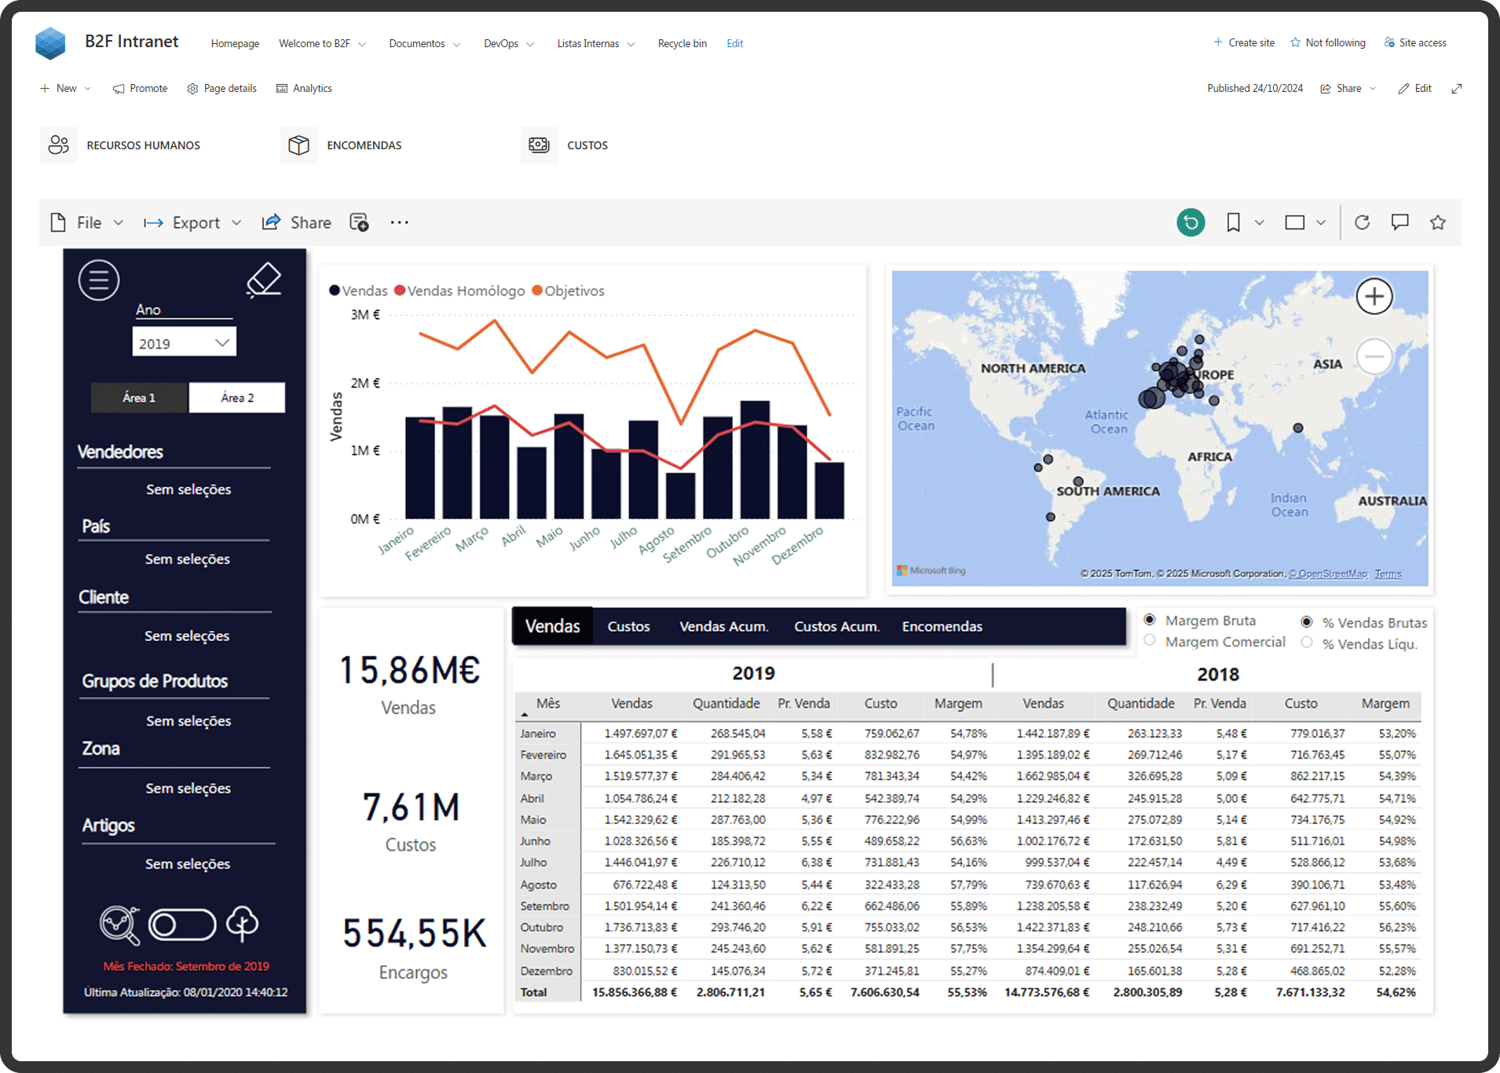Toggle the Vendas Homólogo legend item
This screenshot has height=1073, width=1500.
459,291
